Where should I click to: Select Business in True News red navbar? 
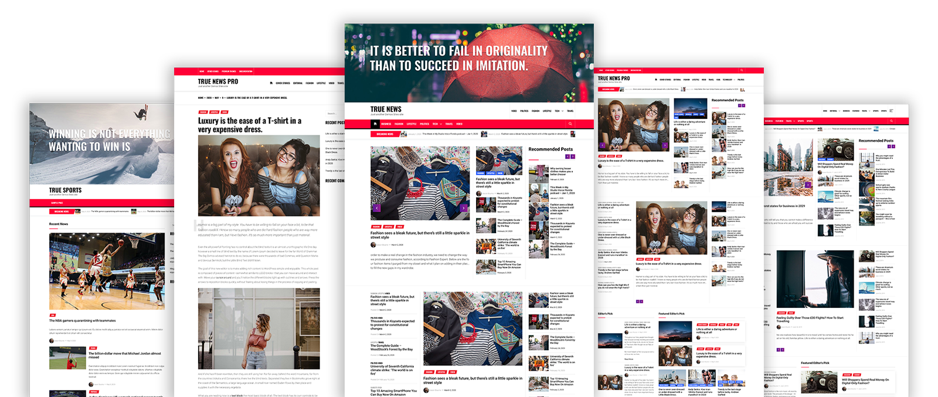click(x=386, y=124)
